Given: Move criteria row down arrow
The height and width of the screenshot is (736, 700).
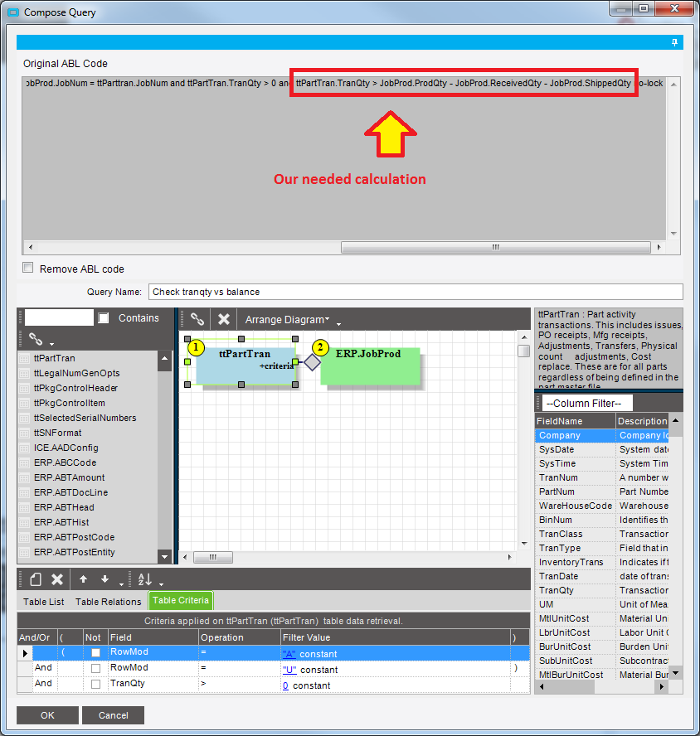Looking at the screenshot, I should point(105,579).
